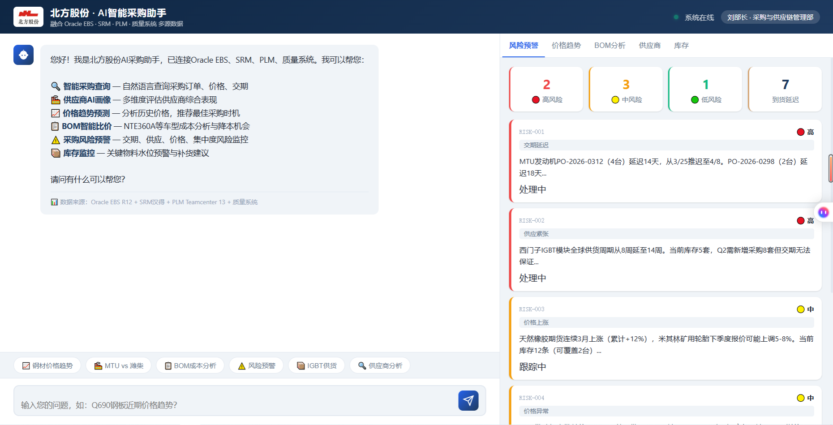Click the green system online status dot

[676, 17]
